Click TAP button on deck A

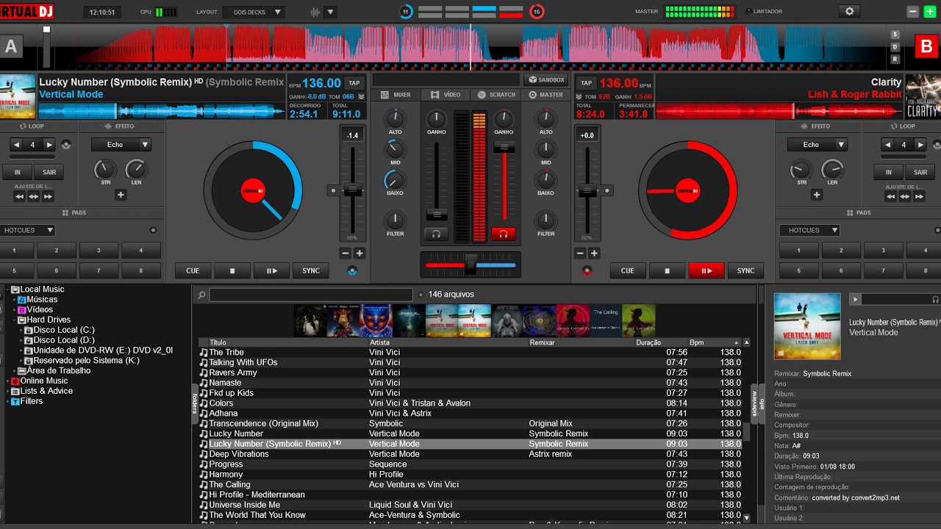[355, 83]
